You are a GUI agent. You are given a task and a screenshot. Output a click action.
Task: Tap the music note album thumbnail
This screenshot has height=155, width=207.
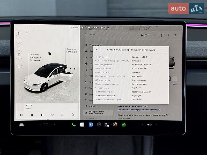click(x=20, y=107)
